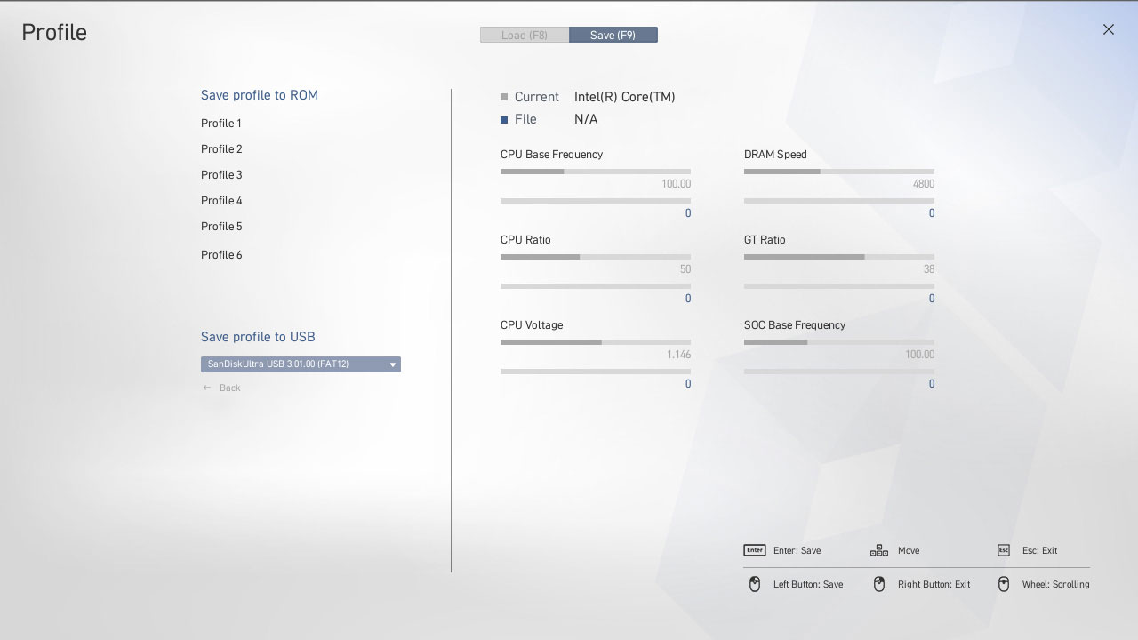Switch to the Load (F8) tab

[x=525, y=36]
